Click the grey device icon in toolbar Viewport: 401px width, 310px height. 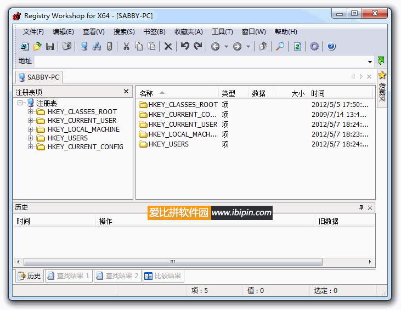(x=109, y=46)
